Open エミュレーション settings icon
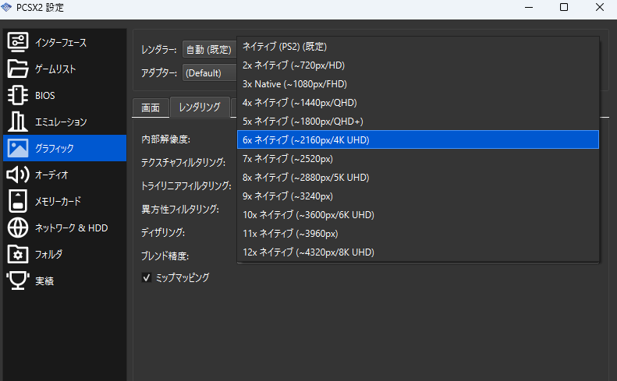This screenshot has width=617, height=381. 18,122
